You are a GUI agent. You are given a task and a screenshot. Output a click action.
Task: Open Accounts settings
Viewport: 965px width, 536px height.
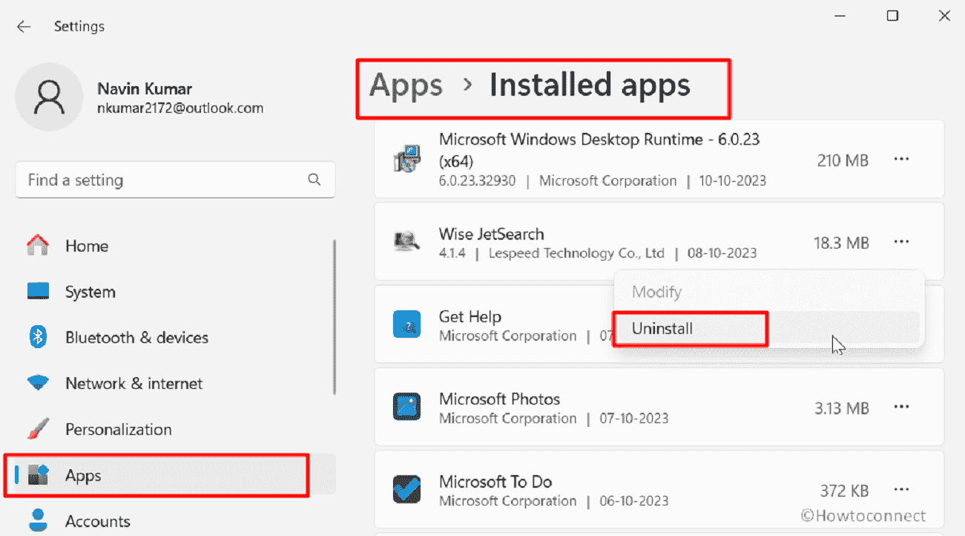(x=175, y=521)
